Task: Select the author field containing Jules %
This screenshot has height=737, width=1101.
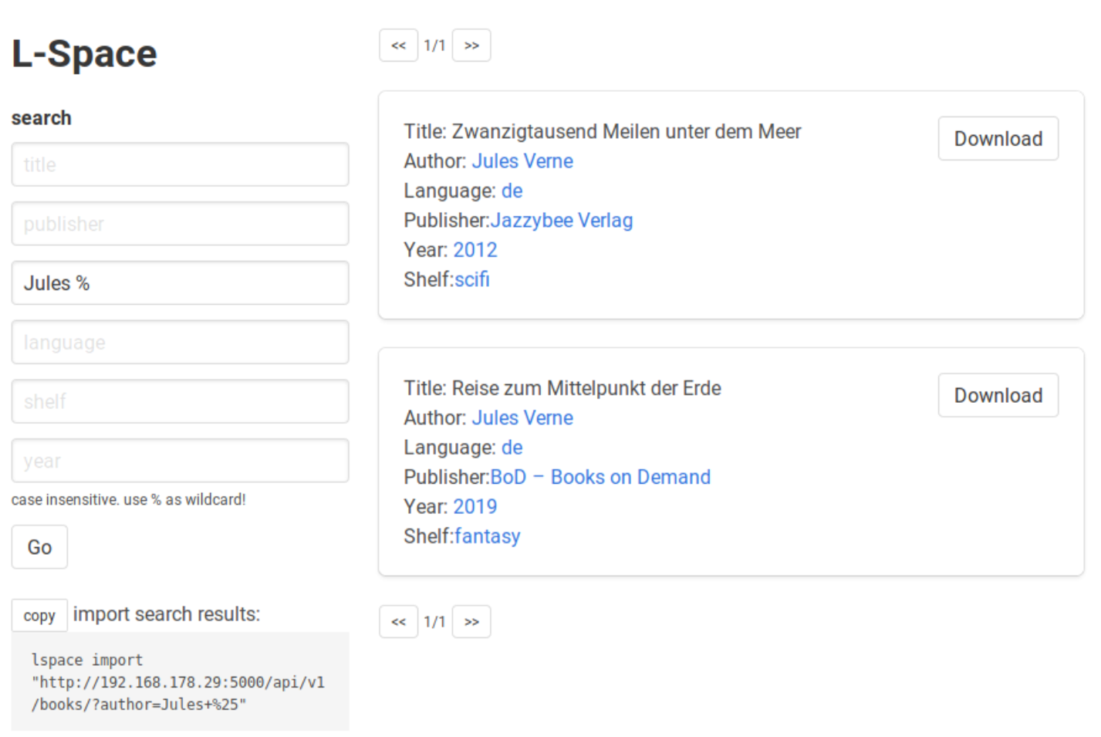Action: click(180, 283)
